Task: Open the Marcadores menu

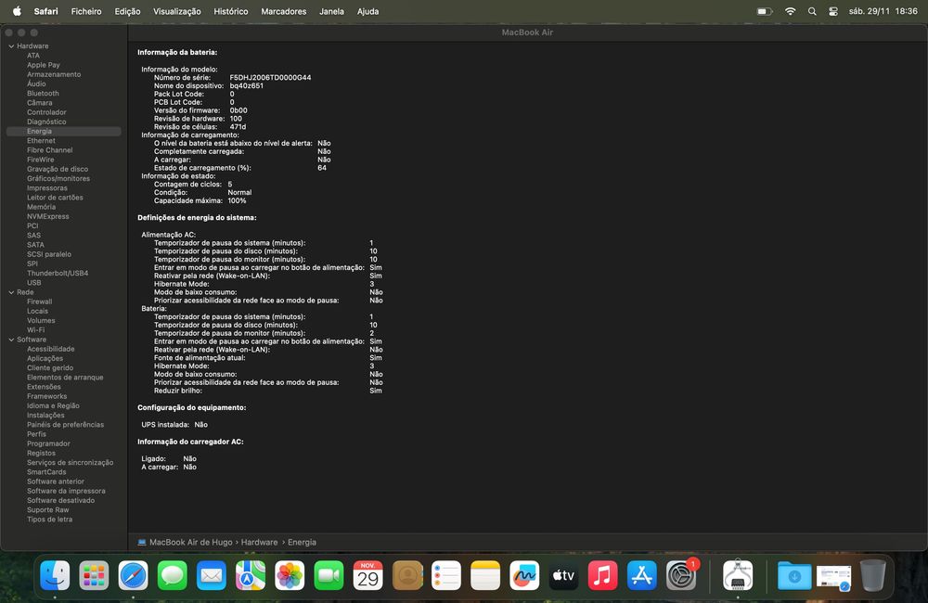Action: coord(283,11)
